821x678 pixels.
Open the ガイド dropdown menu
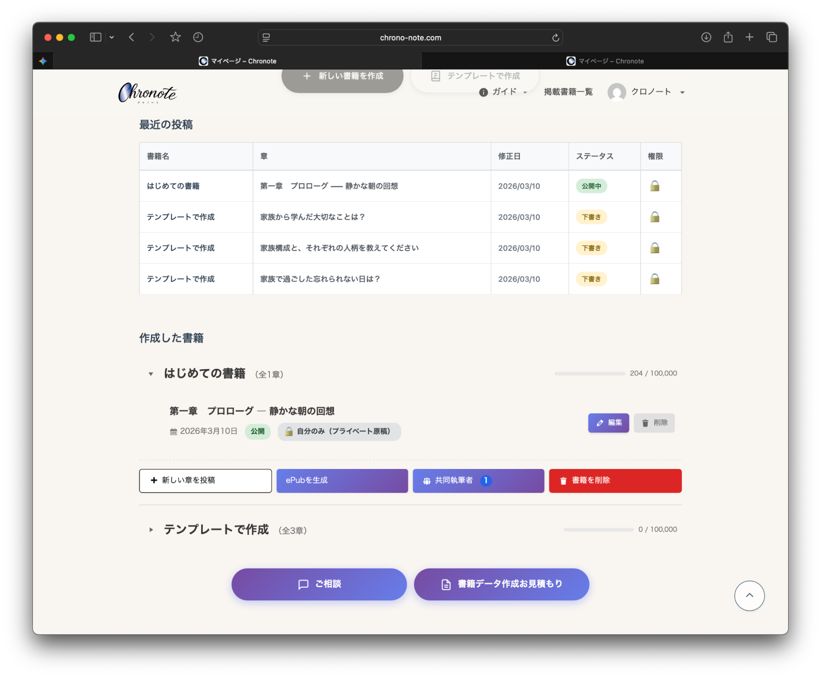point(504,92)
